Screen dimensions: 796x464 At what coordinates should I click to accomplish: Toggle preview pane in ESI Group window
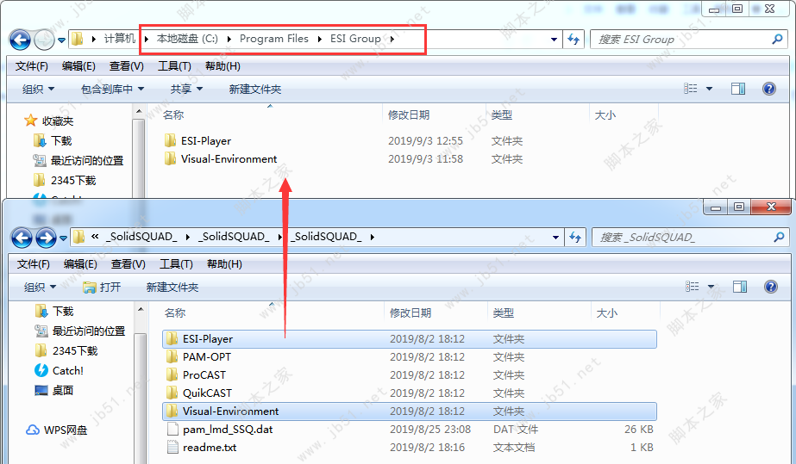click(738, 89)
